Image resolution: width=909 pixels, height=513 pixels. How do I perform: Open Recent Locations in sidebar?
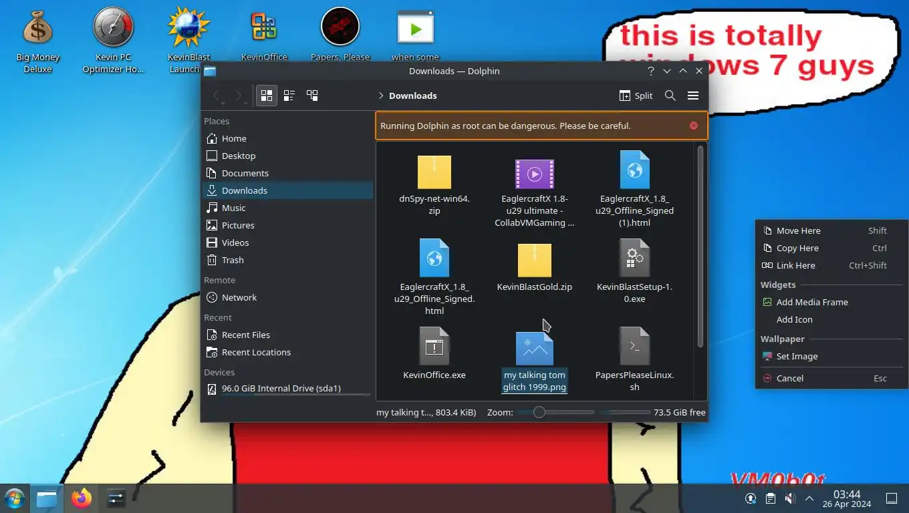[287, 352]
